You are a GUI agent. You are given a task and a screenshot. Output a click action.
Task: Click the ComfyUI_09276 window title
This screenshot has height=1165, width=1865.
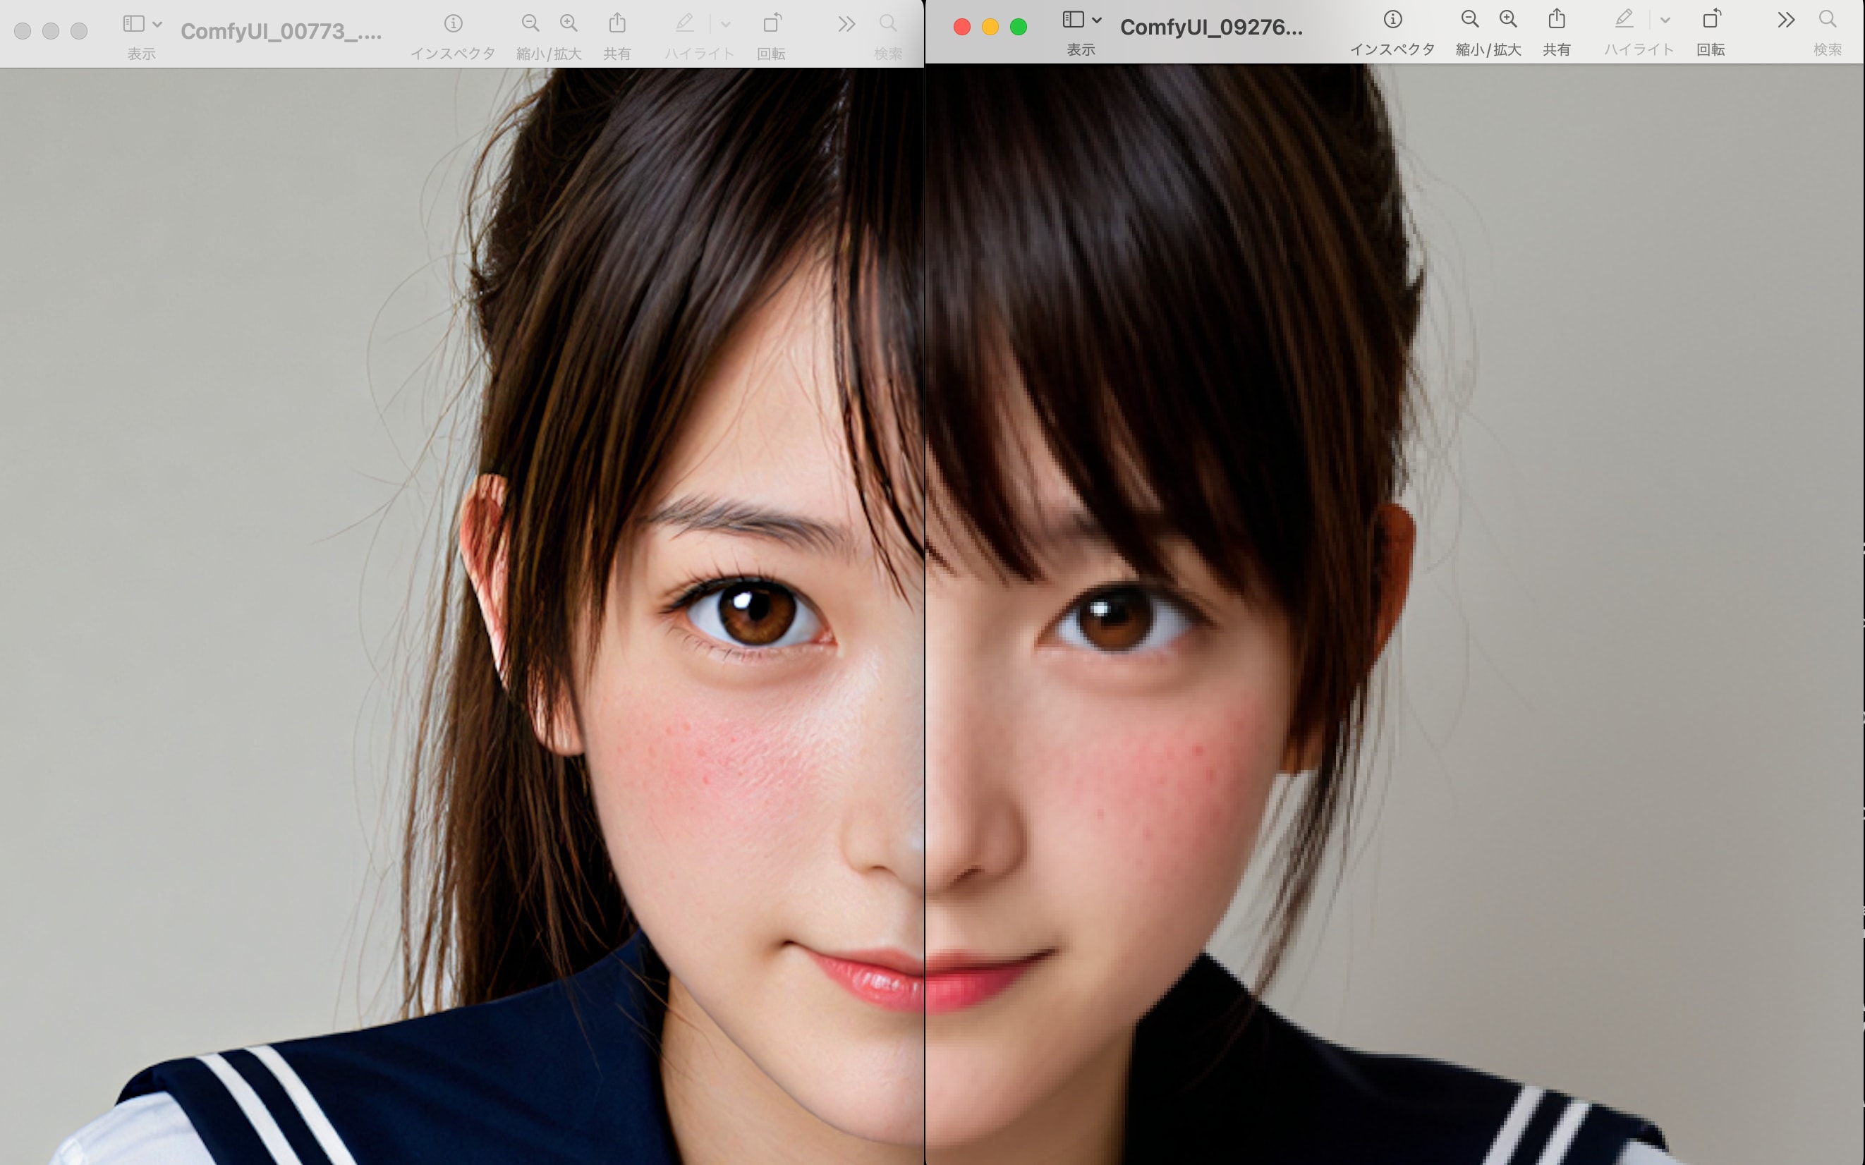[1210, 28]
